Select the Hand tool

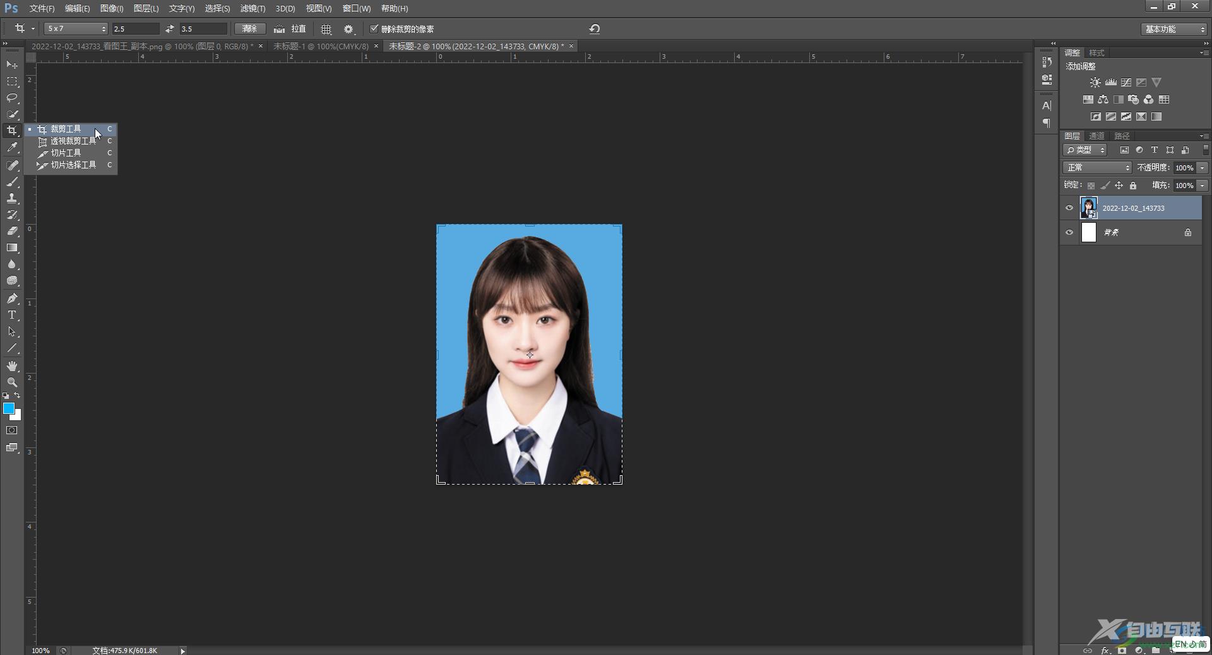pos(12,366)
